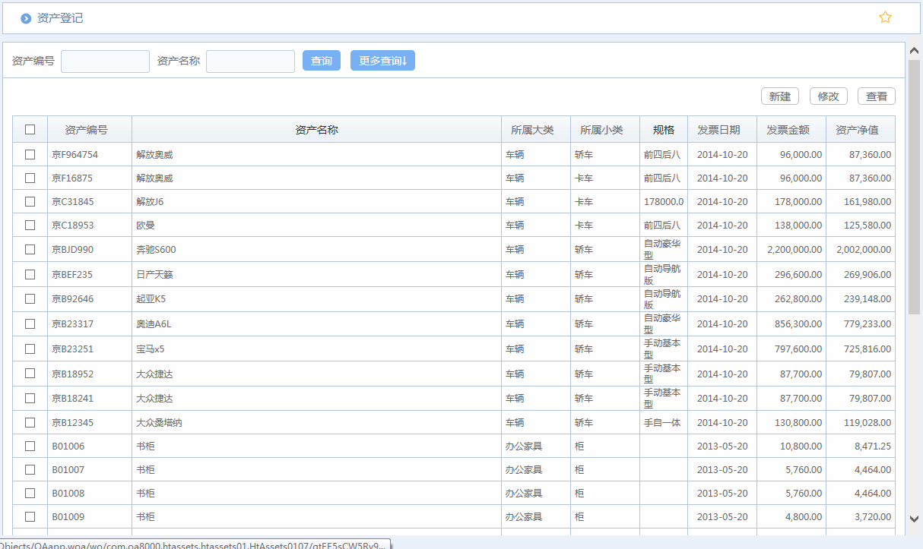Click the 发票日期 column header
This screenshot has height=549, width=923.
pos(718,130)
